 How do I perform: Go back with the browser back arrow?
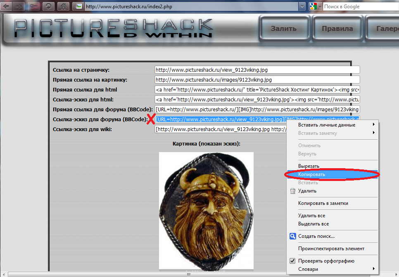click(x=6, y=6)
